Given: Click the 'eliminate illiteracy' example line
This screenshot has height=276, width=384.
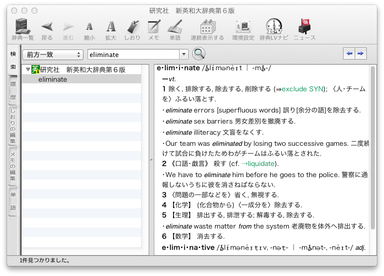Looking at the screenshot, I should tap(212, 132).
